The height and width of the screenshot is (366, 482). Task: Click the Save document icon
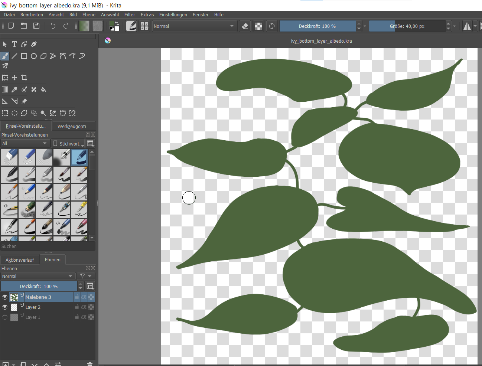tap(36, 26)
